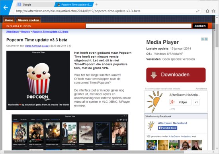Open Nieuws zoeken menu tab
The image size is (219, 154).
[x=28, y=20]
